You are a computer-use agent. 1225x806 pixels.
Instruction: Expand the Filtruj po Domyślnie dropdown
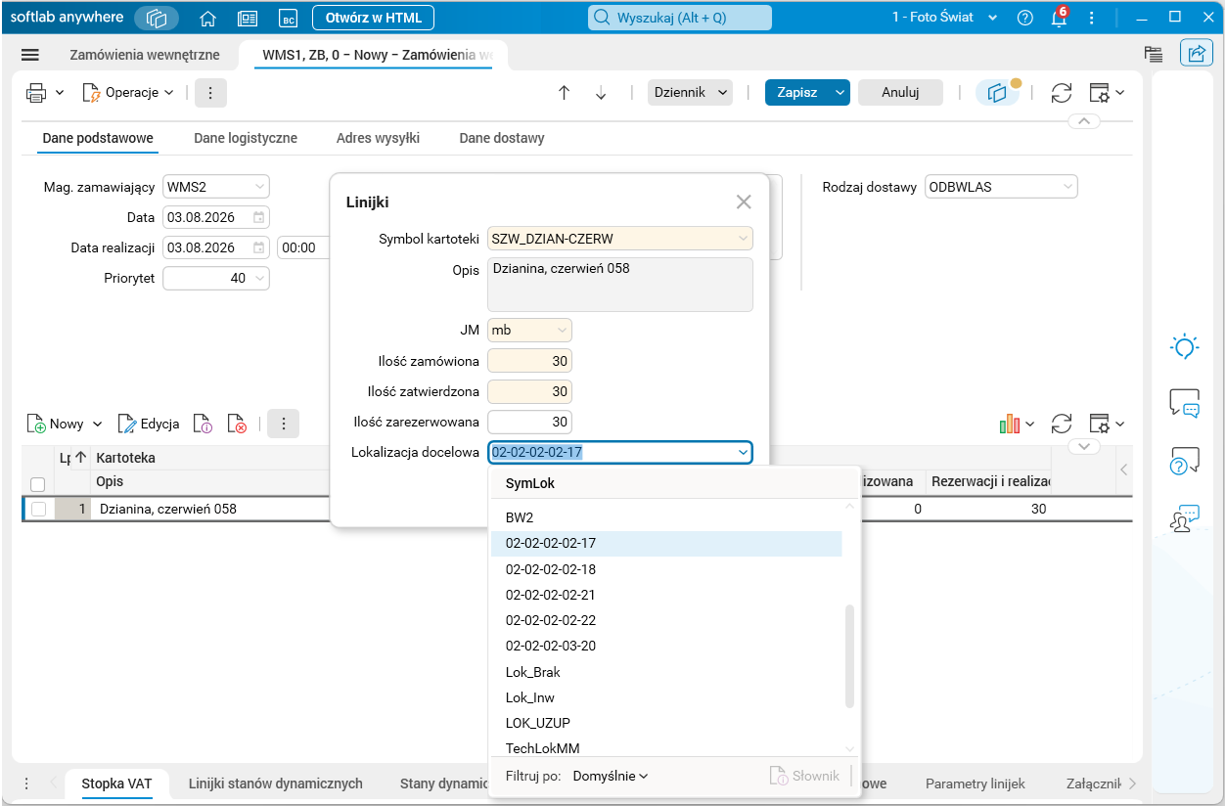(611, 776)
